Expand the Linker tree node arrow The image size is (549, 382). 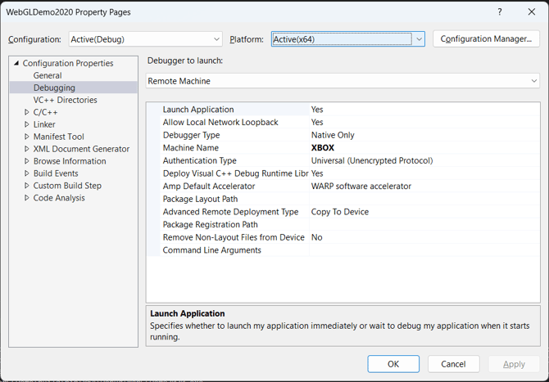tap(26, 124)
